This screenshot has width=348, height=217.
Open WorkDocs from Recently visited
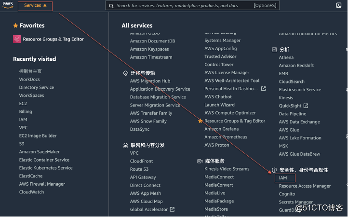29,79
